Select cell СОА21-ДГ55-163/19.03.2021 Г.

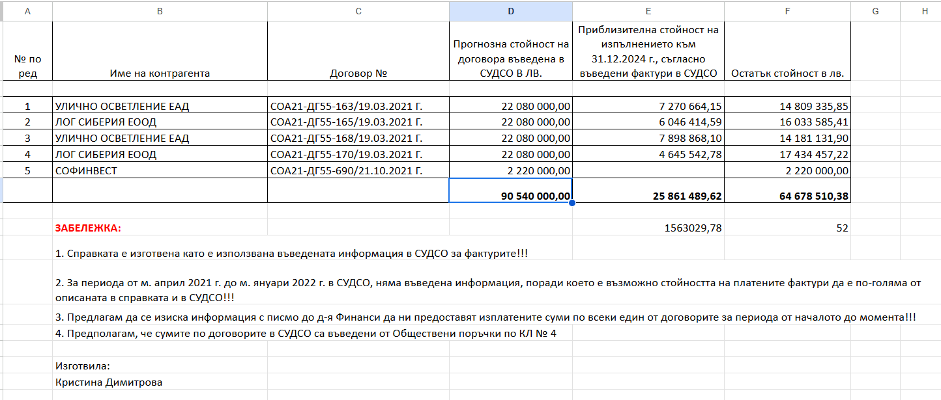pyautogui.click(x=358, y=106)
